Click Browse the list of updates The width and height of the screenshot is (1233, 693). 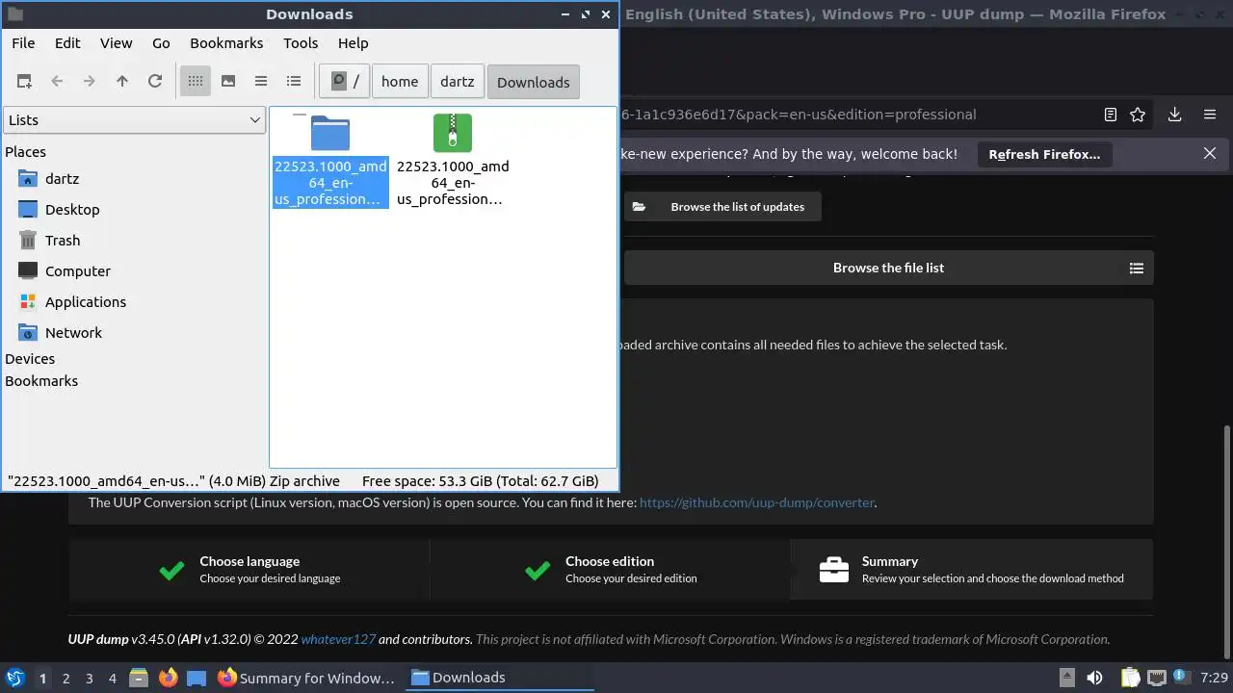click(x=722, y=207)
